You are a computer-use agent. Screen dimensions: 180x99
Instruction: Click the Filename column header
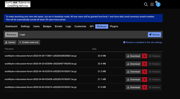pyautogui.click(x=9, y=49)
